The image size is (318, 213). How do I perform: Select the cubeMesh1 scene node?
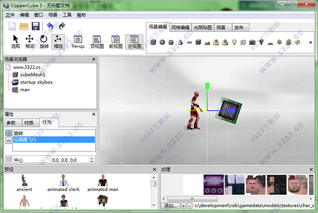[32, 75]
